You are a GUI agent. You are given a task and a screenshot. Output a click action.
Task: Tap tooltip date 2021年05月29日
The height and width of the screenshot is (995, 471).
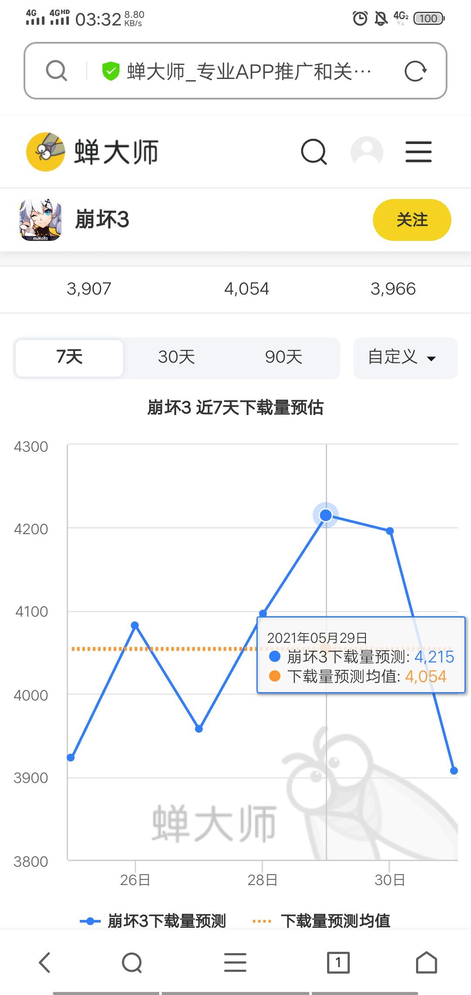point(317,638)
